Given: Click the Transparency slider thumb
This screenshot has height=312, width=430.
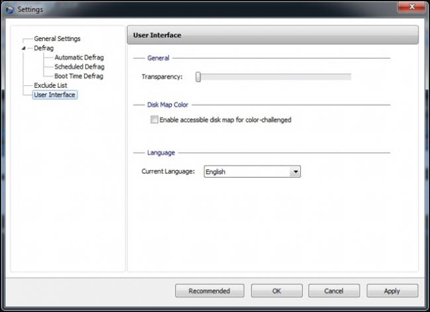Looking at the screenshot, I should pyautogui.click(x=198, y=77).
